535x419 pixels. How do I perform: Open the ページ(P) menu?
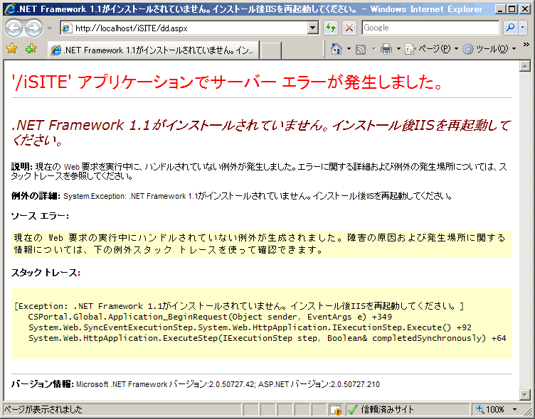tap(431, 50)
